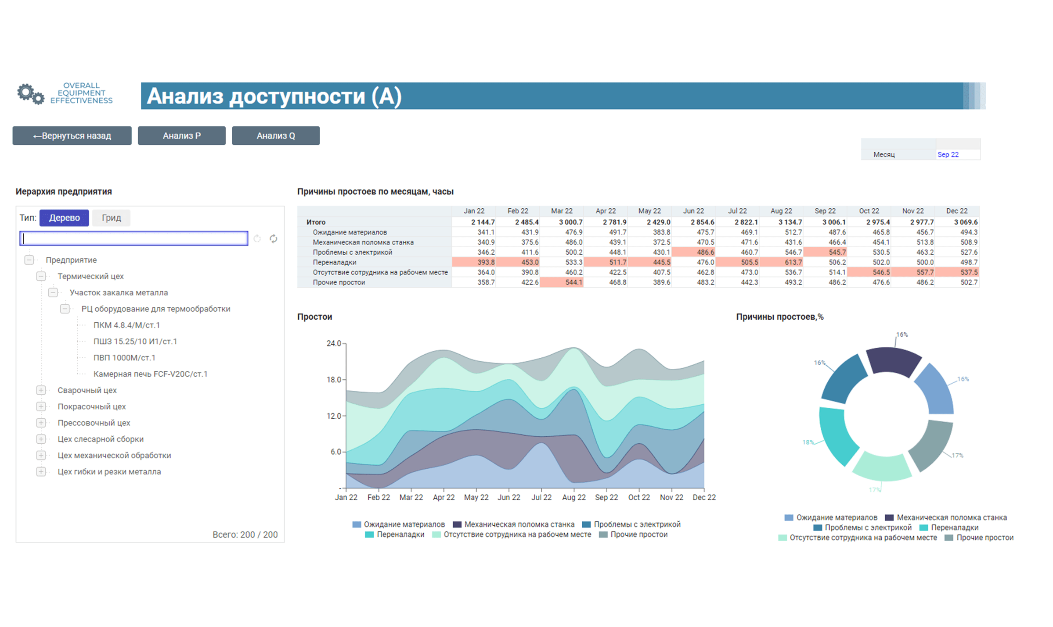Click the gears OEE logo icon

(x=30, y=94)
